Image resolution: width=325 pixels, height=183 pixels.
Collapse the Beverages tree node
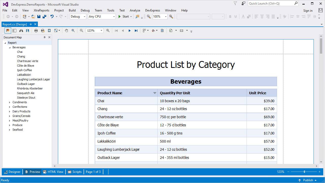pyautogui.click(x=10, y=47)
